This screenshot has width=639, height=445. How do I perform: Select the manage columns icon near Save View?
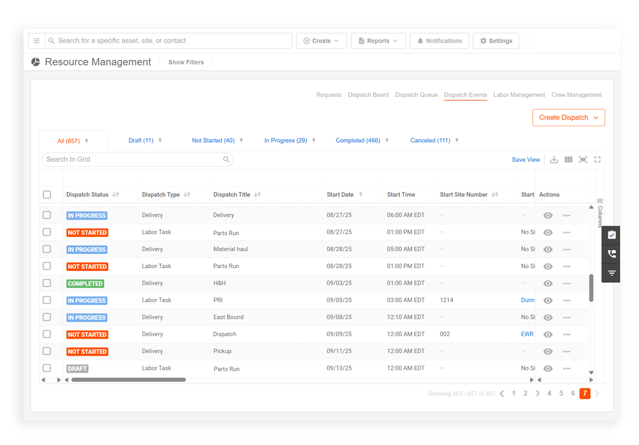[x=568, y=159]
